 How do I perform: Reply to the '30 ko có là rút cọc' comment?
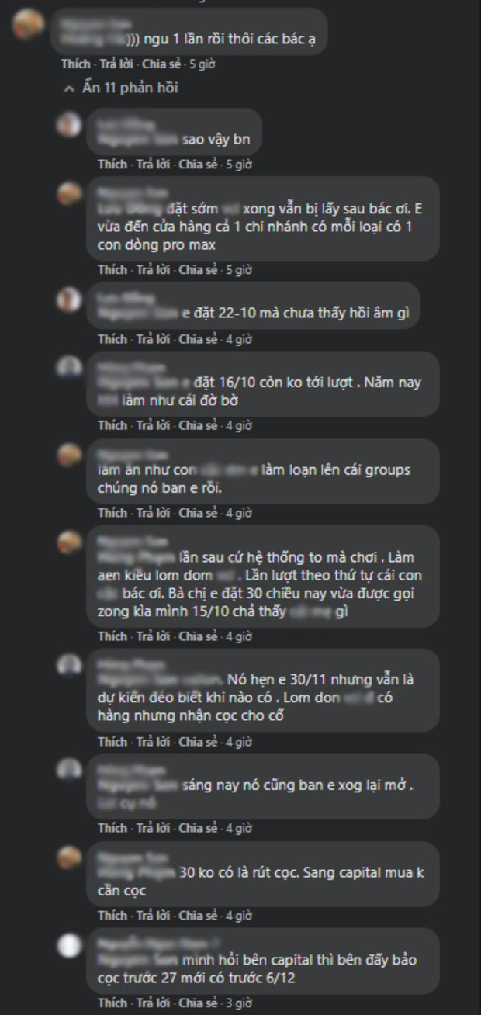coord(152,916)
